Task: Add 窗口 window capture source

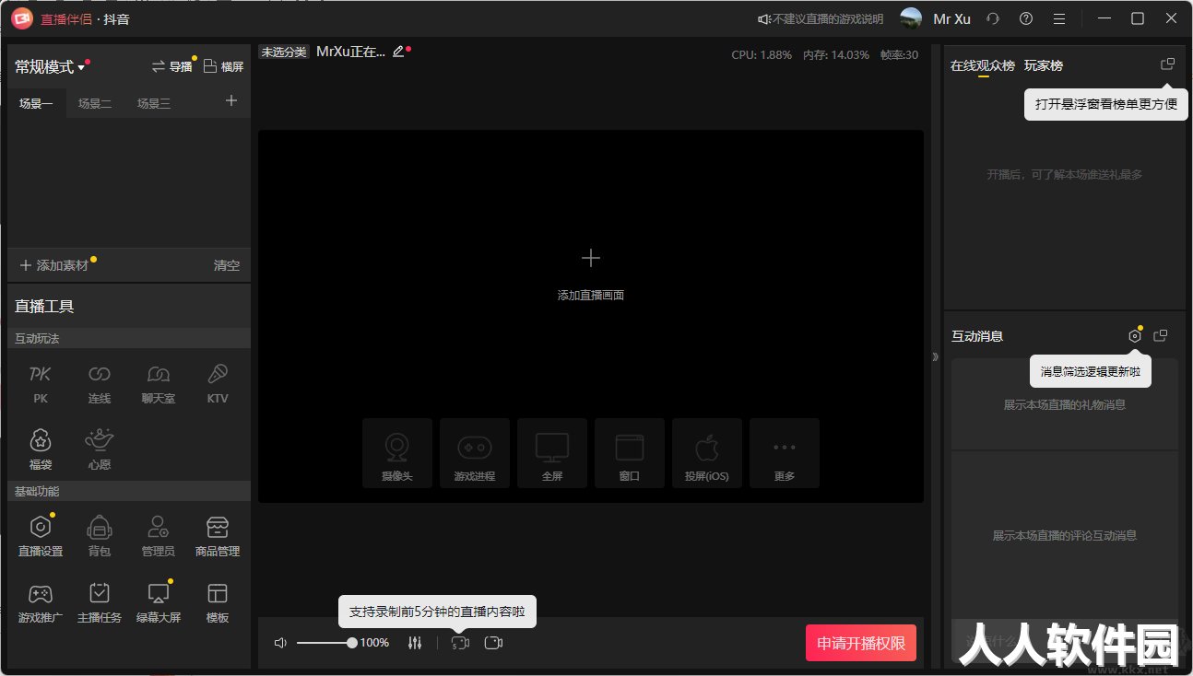Action: tap(630, 453)
